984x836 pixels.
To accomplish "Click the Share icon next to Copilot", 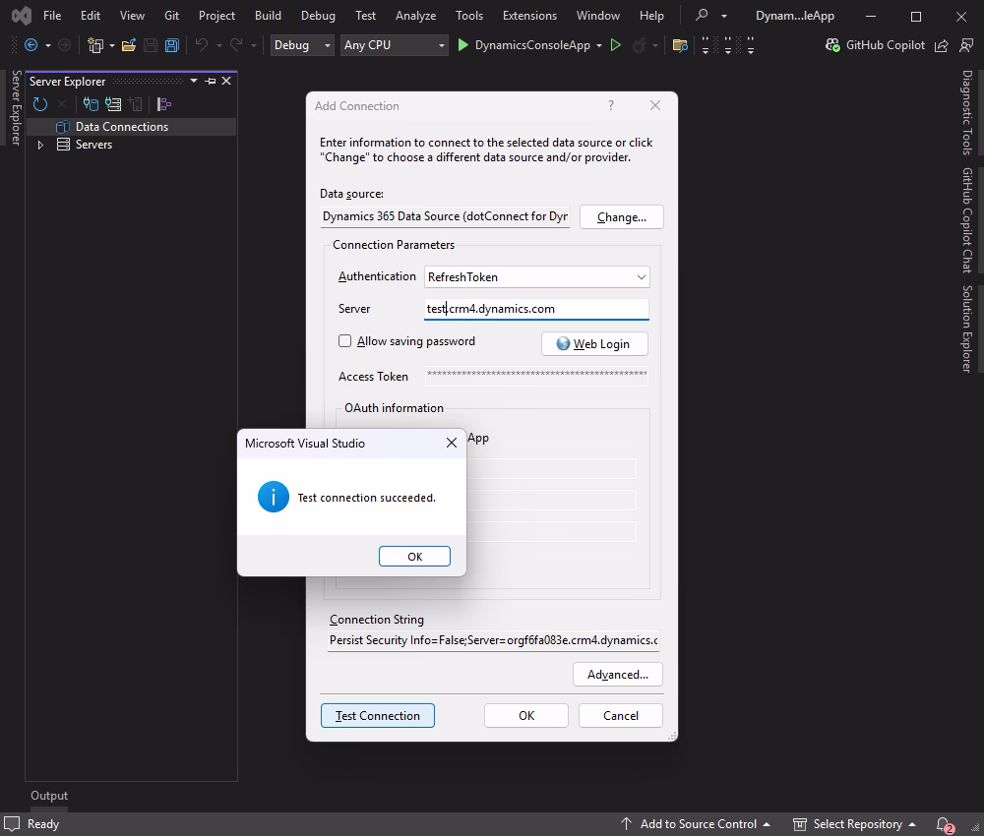I will [x=942, y=45].
